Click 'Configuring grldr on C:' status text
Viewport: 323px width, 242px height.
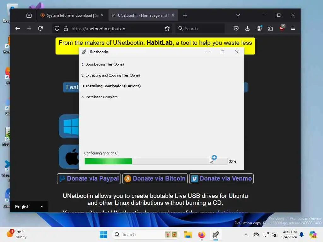click(x=101, y=153)
